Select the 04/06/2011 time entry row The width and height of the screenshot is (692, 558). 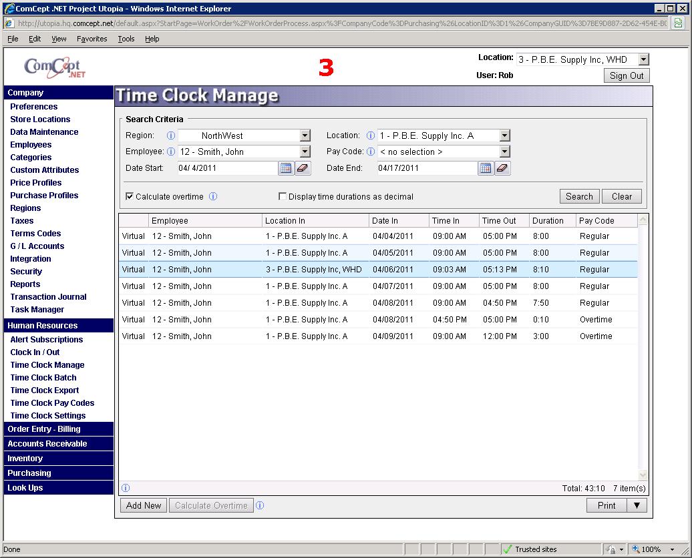click(x=377, y=270)
